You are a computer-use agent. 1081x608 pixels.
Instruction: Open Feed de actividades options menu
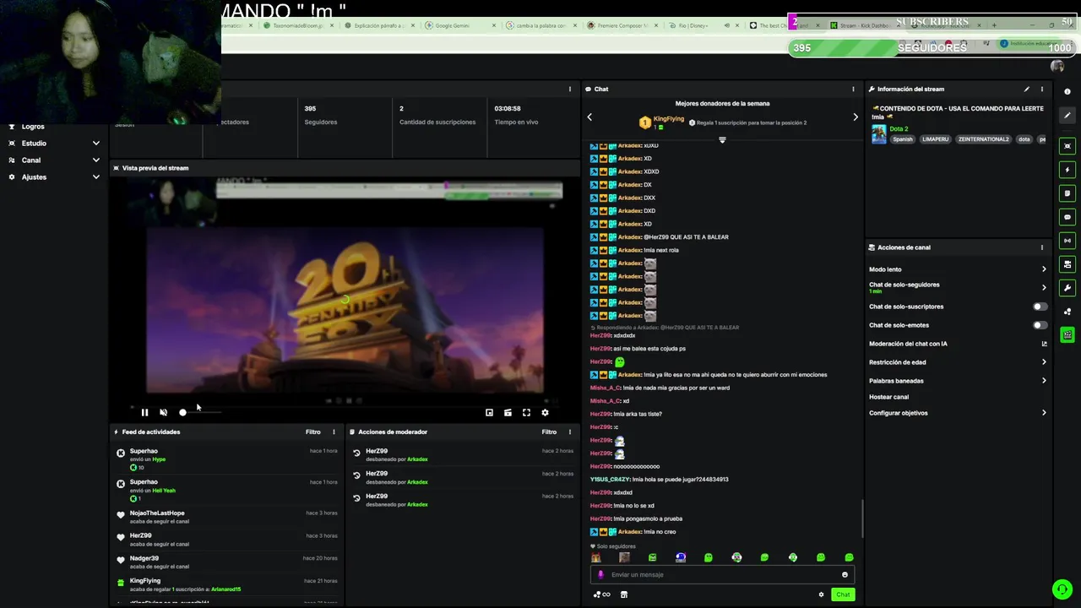click(334, 432)
